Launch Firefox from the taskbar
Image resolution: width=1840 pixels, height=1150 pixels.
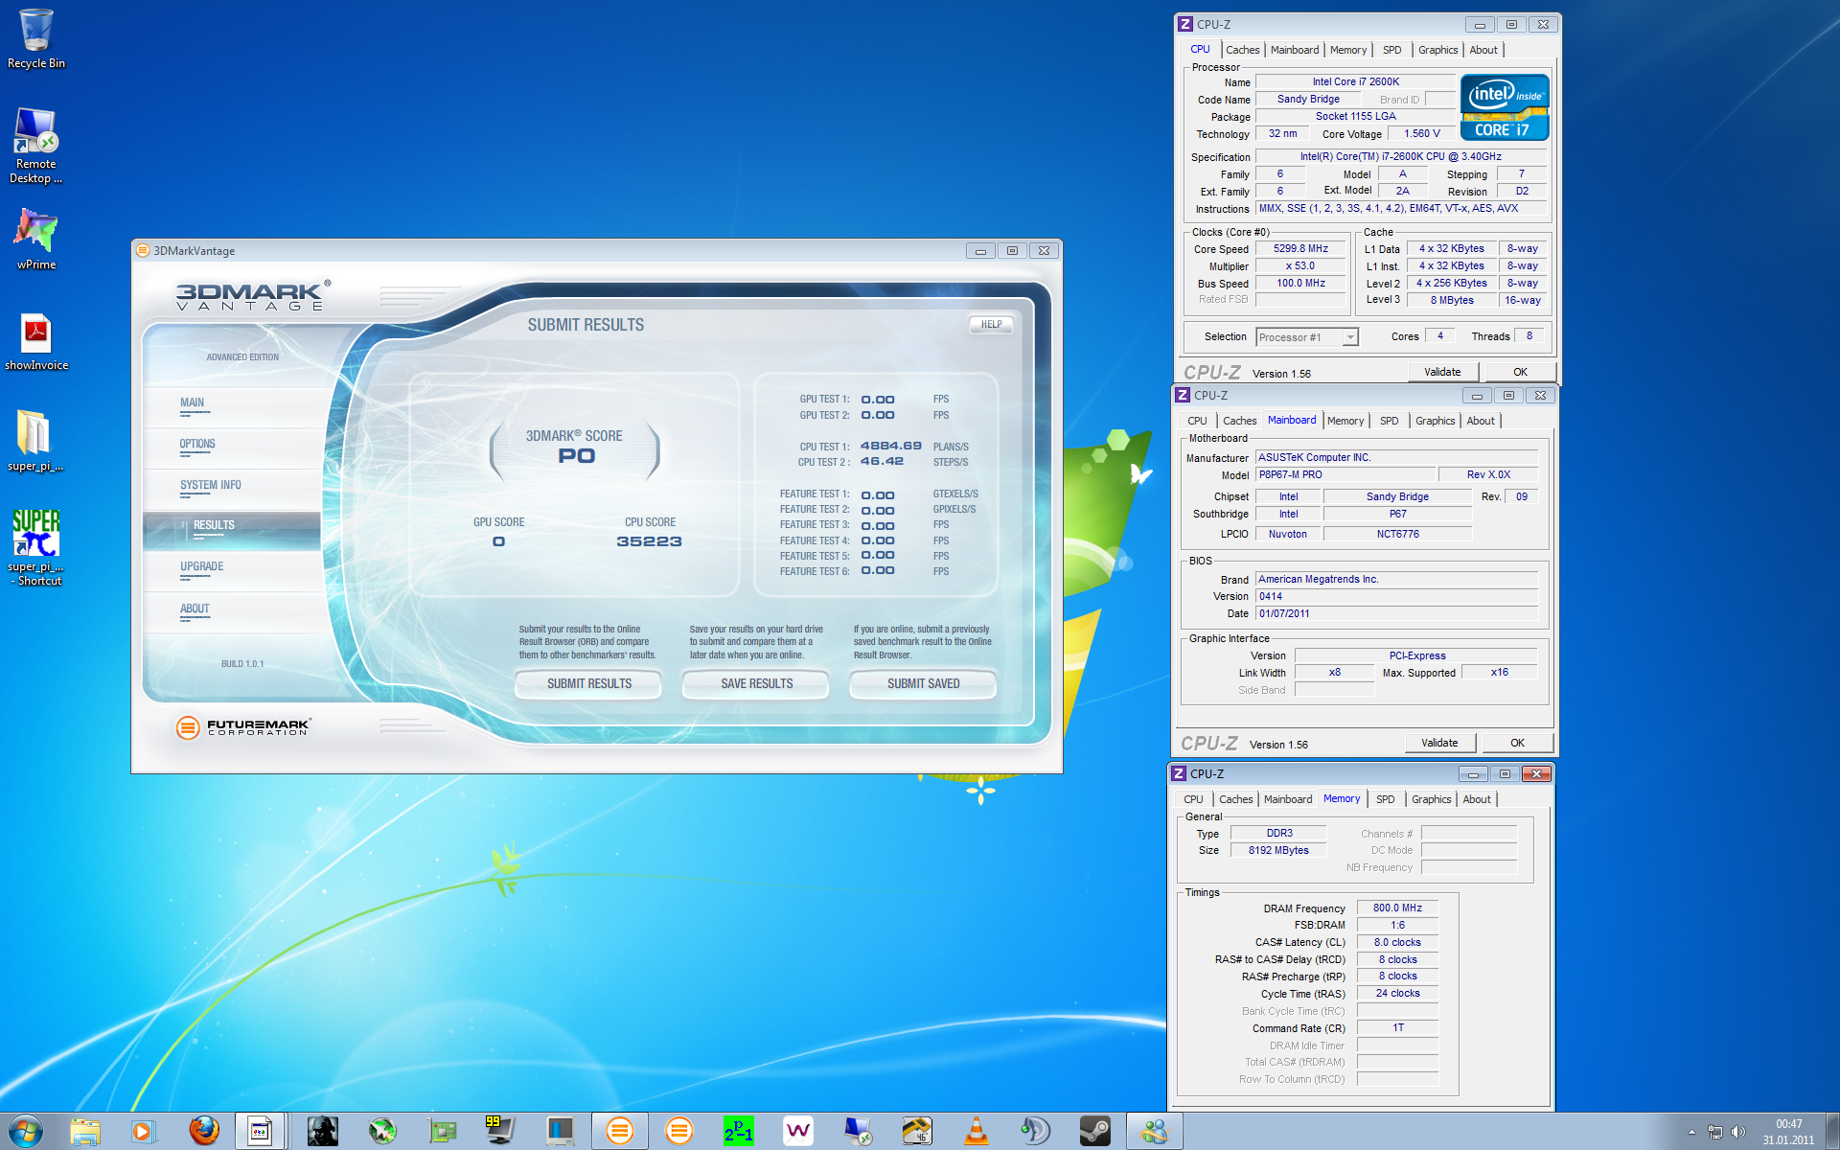click(x=203, y=1132)
